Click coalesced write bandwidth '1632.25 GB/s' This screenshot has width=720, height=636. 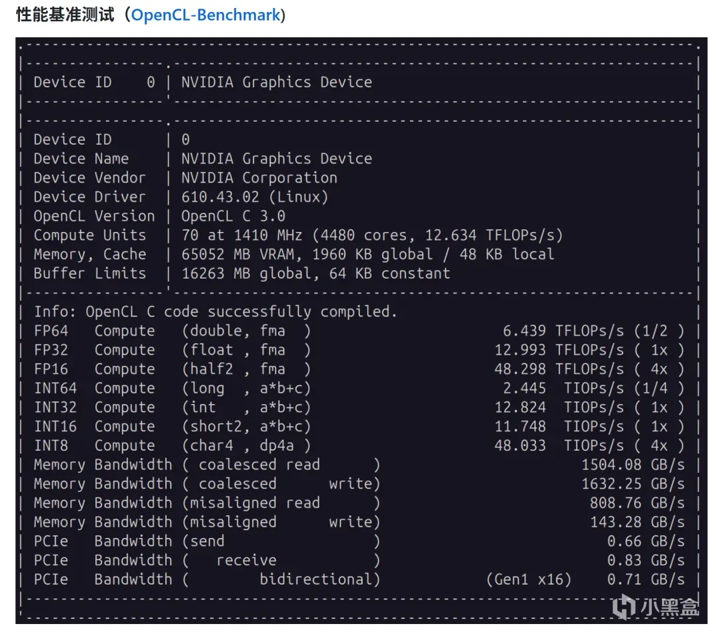633,484
